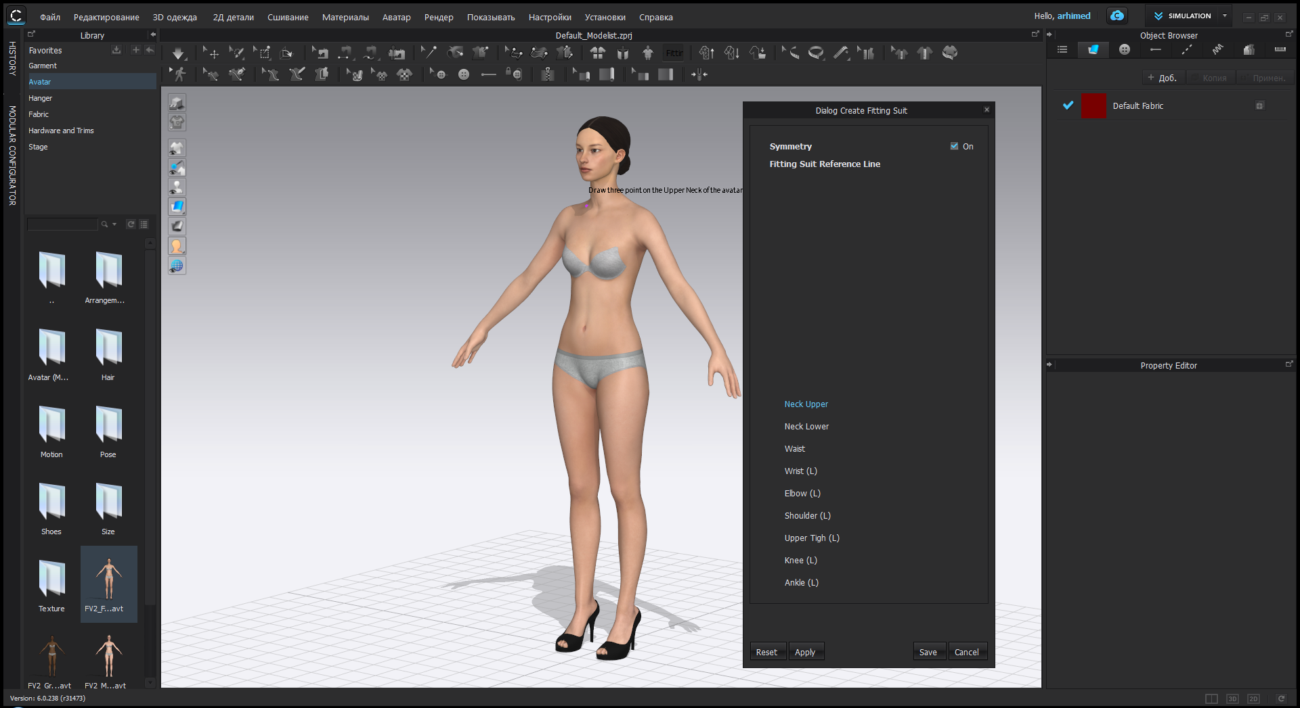Screen dimensions: 1300x708
Task: Open the SIMULATION mode dropdown arrow
Action: click(x=1224, y=16)
